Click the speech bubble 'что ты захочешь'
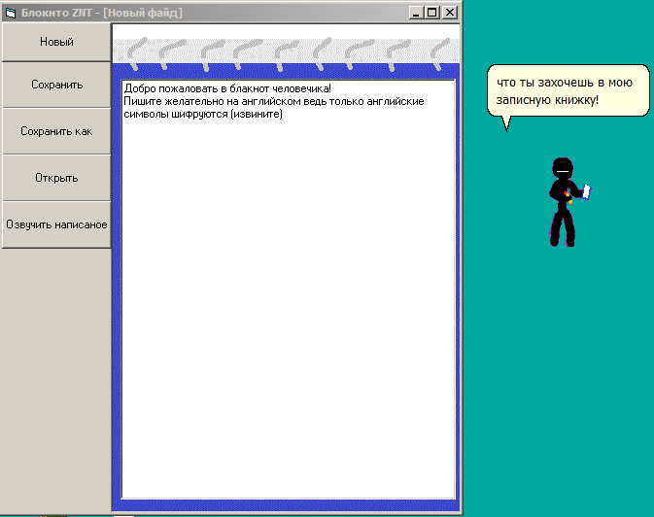The width and height of the screenshot is (654, 517). click(x=568, y=91)
